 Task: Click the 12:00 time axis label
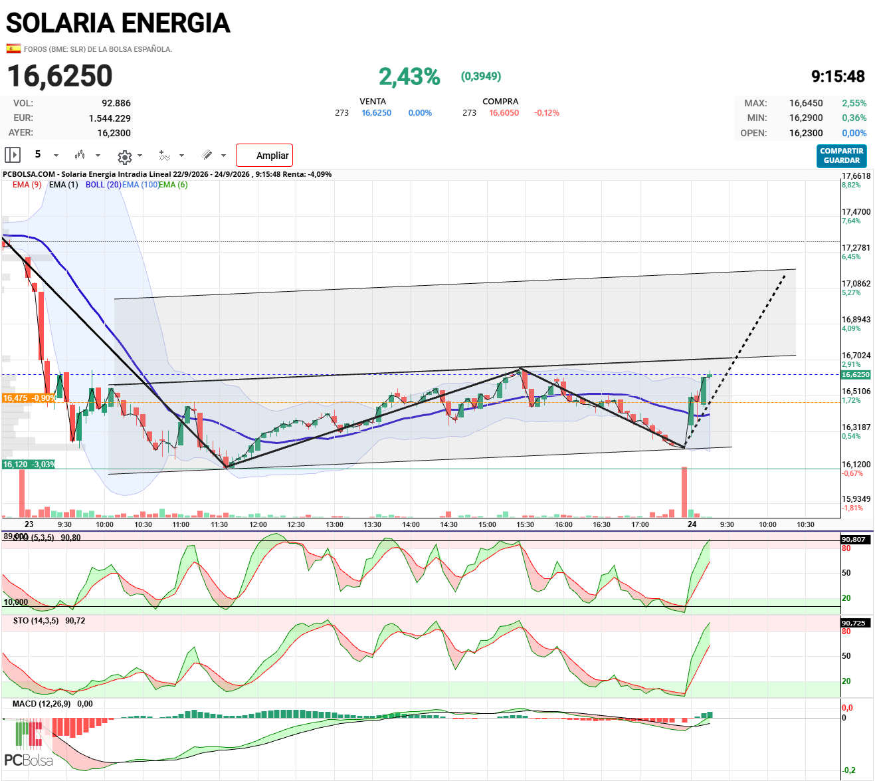[x=258, y=524]
